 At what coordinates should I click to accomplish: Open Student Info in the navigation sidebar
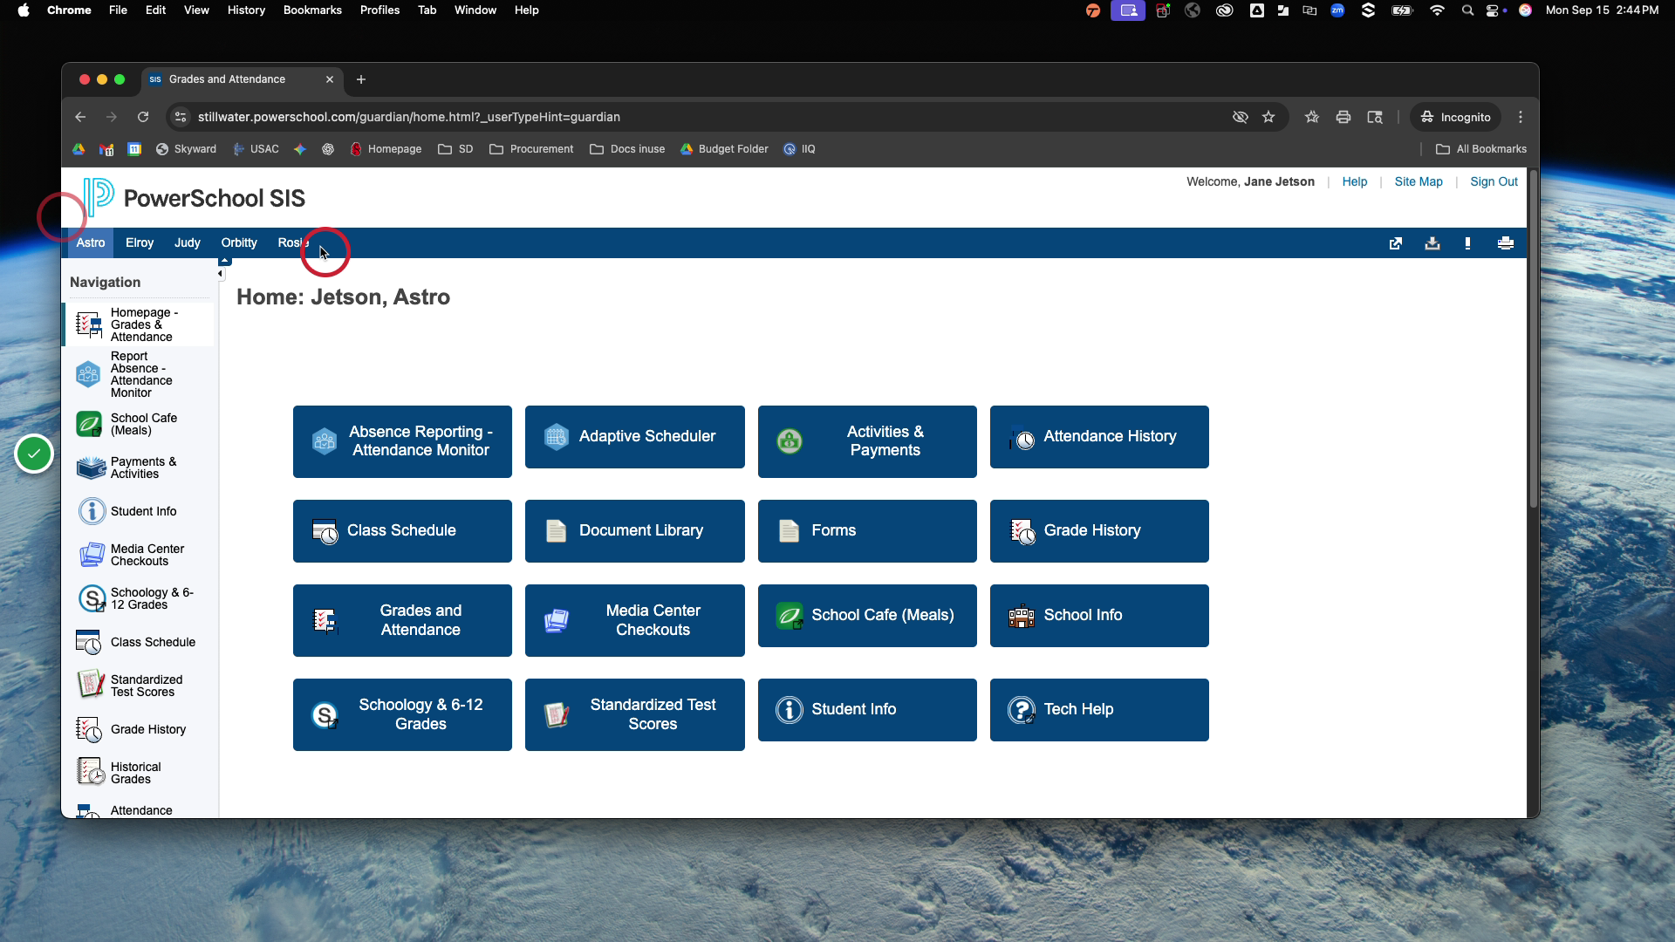140,511
